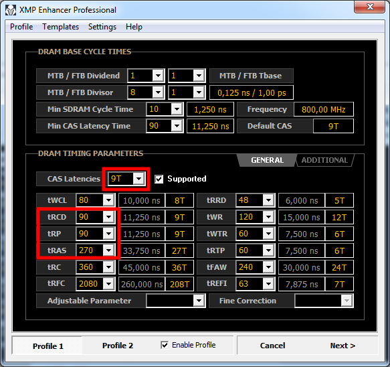Switch to the ADDITIONAL timing tab
The height and width of the screenshot is (367, 390).
pyautogui.click(x=324, y=160)
